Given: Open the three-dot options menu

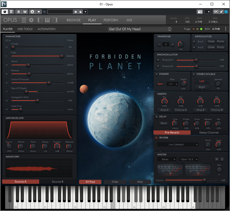Looking at the screenshot, I should [225, 29].
